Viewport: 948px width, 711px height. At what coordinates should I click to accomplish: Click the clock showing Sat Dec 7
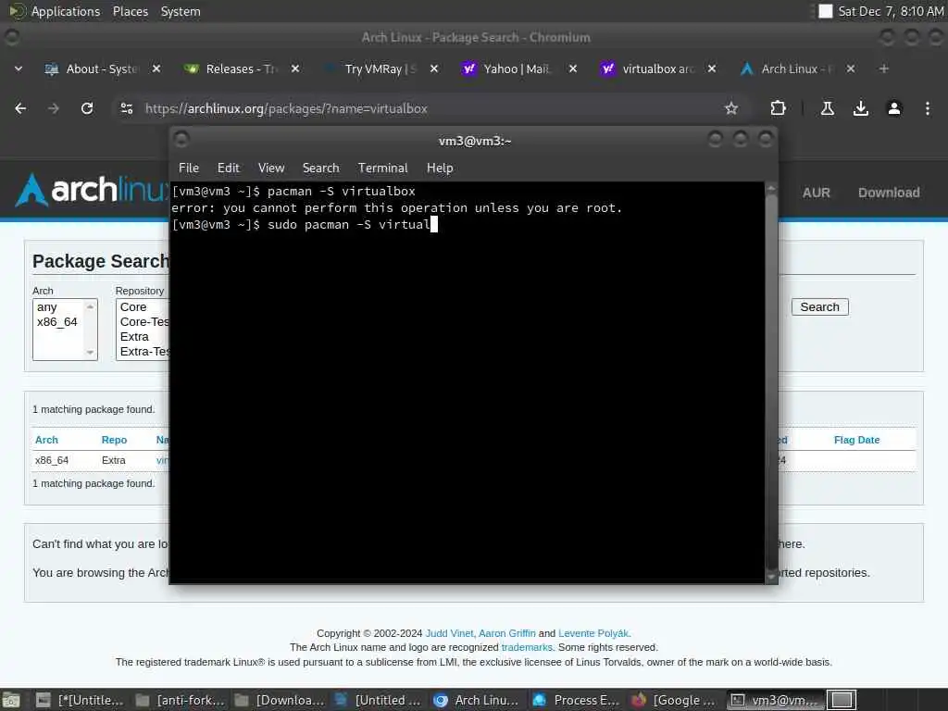[891, 11]
